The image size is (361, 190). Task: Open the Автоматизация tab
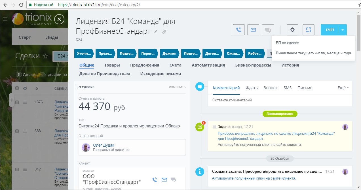coord(208,65)
